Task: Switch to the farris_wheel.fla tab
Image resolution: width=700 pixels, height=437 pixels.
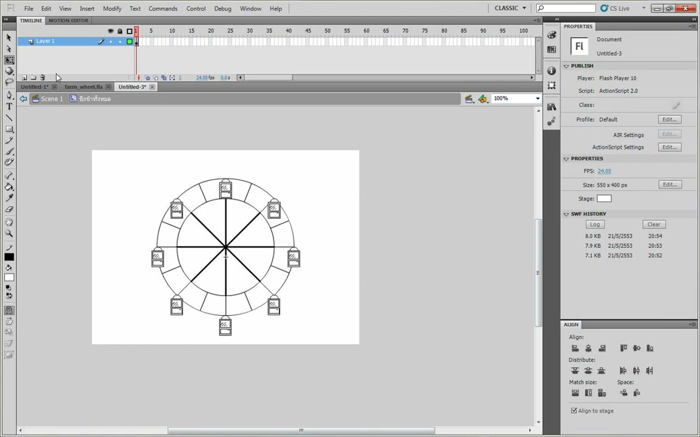Action: click(83, 87)
